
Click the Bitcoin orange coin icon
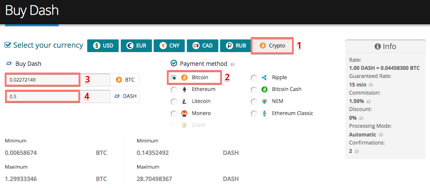[x=184, y=78]
